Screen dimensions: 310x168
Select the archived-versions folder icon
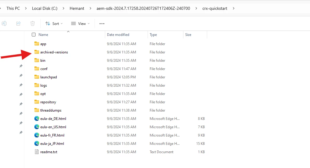[36, 52]
